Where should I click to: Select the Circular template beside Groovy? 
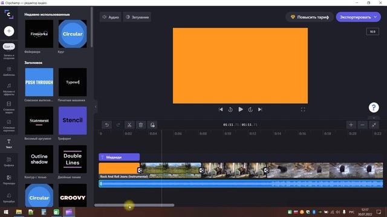tap(39, 195)
